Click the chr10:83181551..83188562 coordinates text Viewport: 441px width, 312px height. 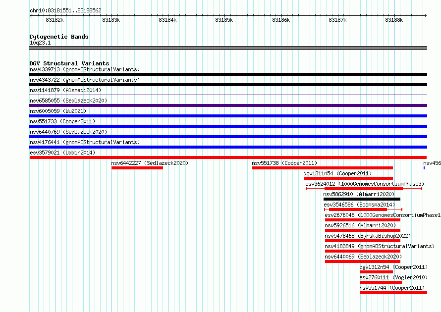[x=65, y=10]
